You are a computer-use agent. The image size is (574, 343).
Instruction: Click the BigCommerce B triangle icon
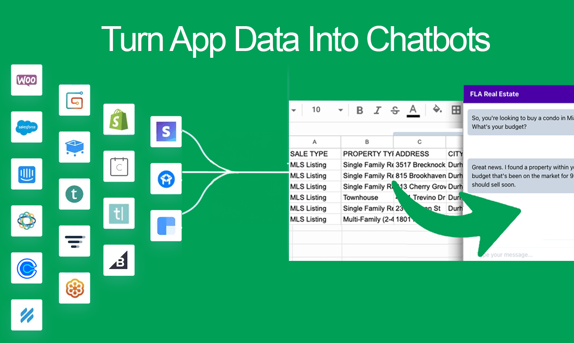(x=119, y=260)
